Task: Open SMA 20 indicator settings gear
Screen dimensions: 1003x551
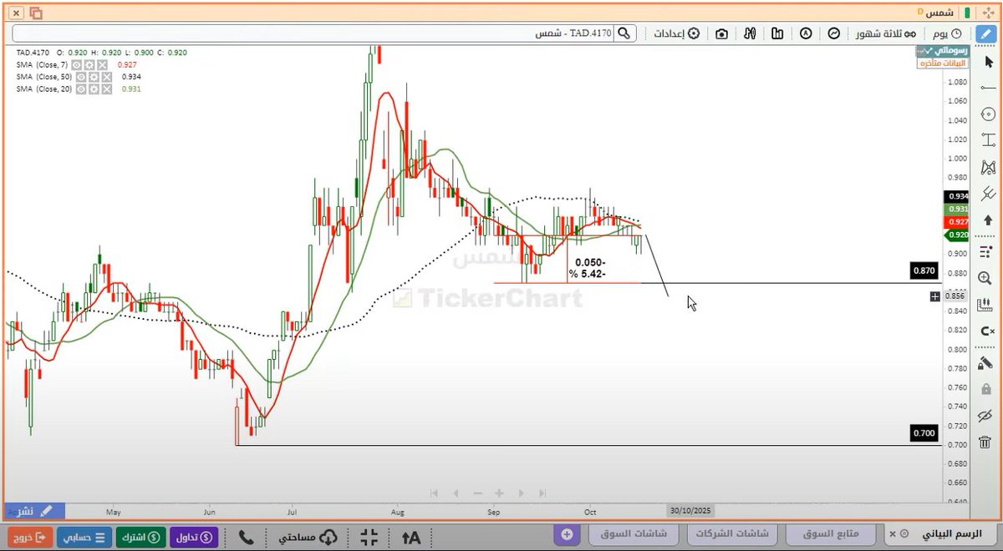Action: click(x=94, y=88)
